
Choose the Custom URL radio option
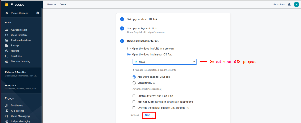134,83
